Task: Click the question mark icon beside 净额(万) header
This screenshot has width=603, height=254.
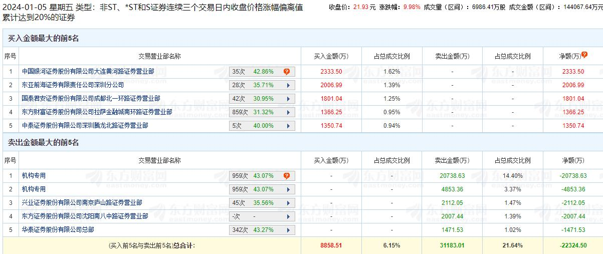Action: [x=584, y=55]
